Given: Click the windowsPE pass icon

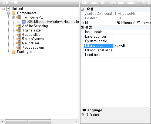Looking at the screenshot, I should click(18, 17).
